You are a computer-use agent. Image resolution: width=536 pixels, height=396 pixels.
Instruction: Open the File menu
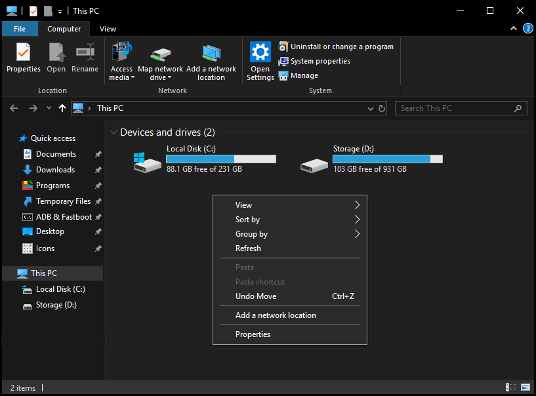coord(20,29)
